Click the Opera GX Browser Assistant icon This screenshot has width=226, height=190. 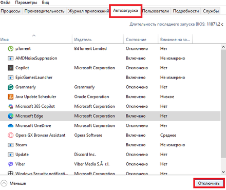[x=10, y=135]
